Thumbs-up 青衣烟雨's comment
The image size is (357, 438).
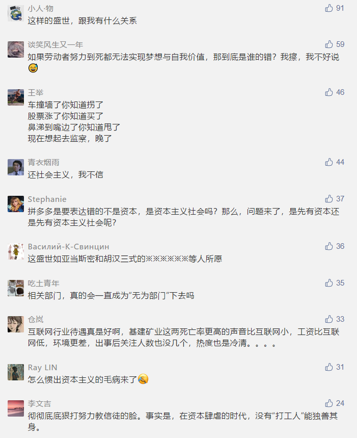click(x=329, y=162)
